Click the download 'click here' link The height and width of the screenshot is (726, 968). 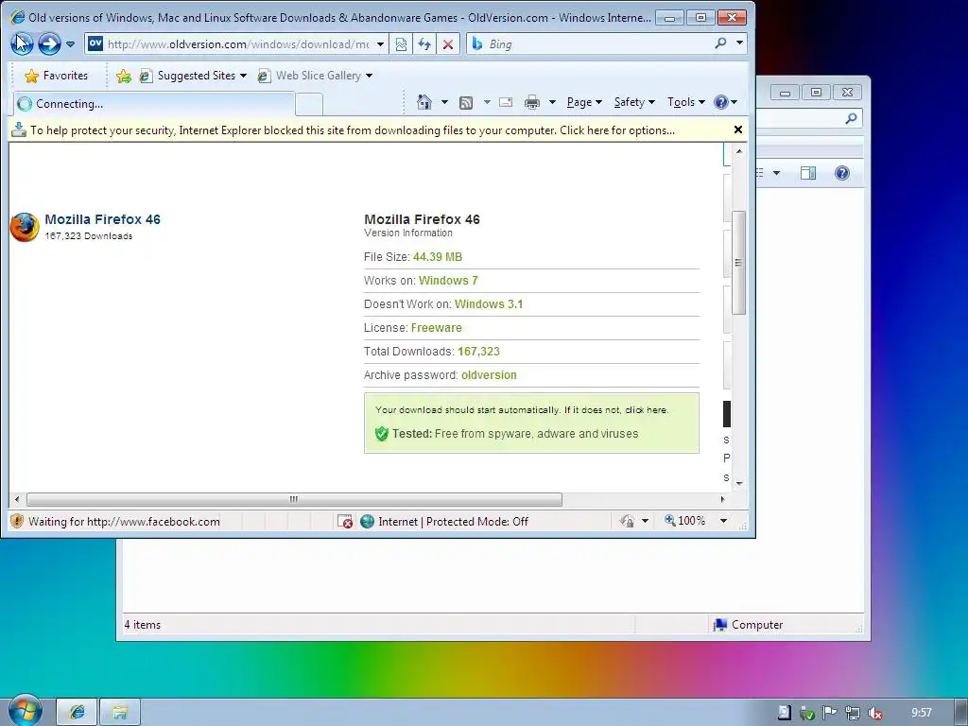coord(646,410)
